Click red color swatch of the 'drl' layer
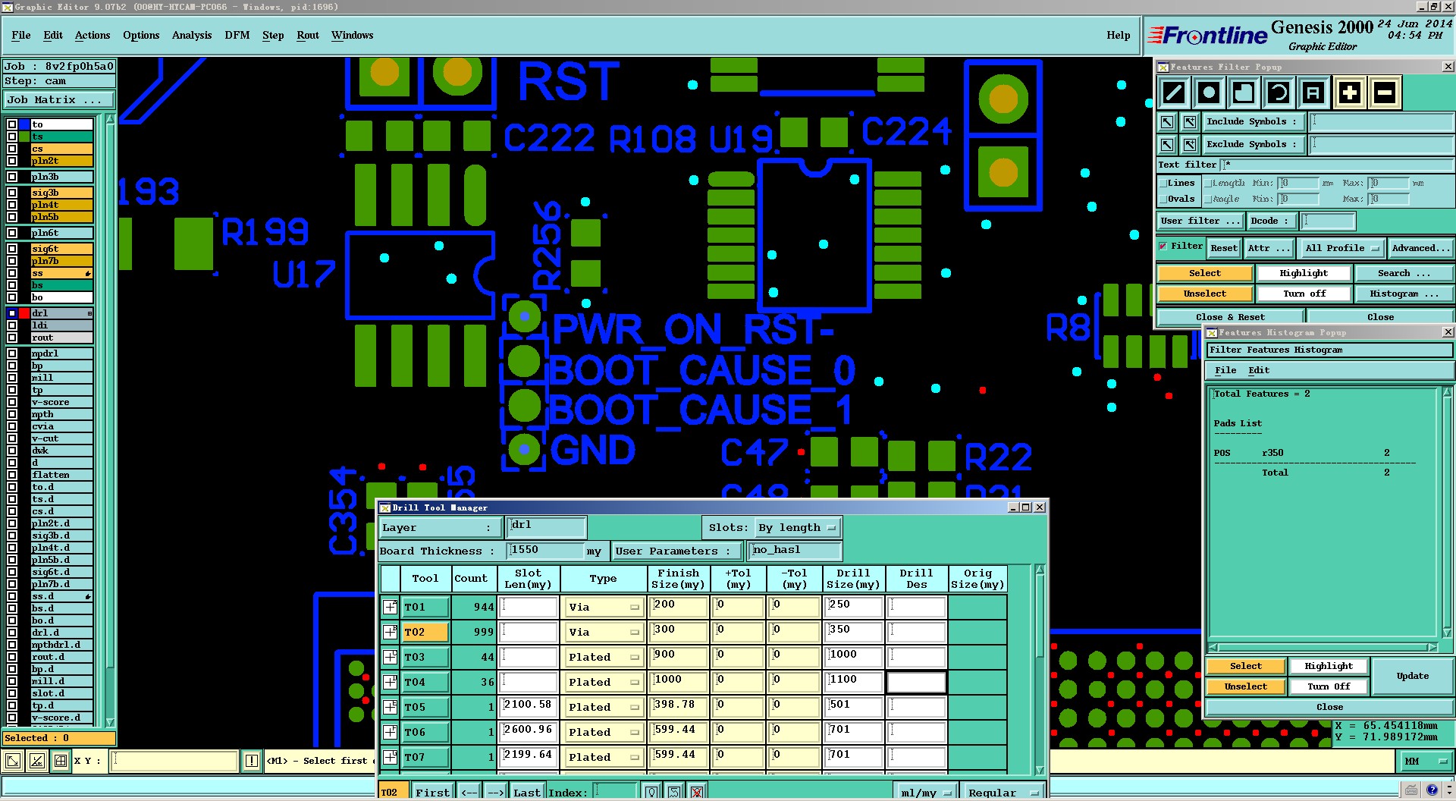Image resolution: width=1456 pixels, height=801 pixels. pyautogui.click(x=25, y=313)
